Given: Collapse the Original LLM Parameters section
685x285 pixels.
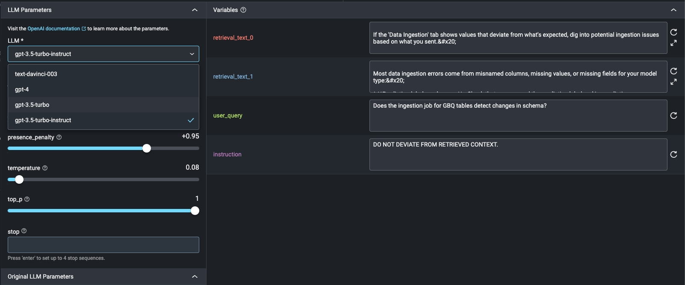Looking at the screenshot, I should (x=195, y=277).
